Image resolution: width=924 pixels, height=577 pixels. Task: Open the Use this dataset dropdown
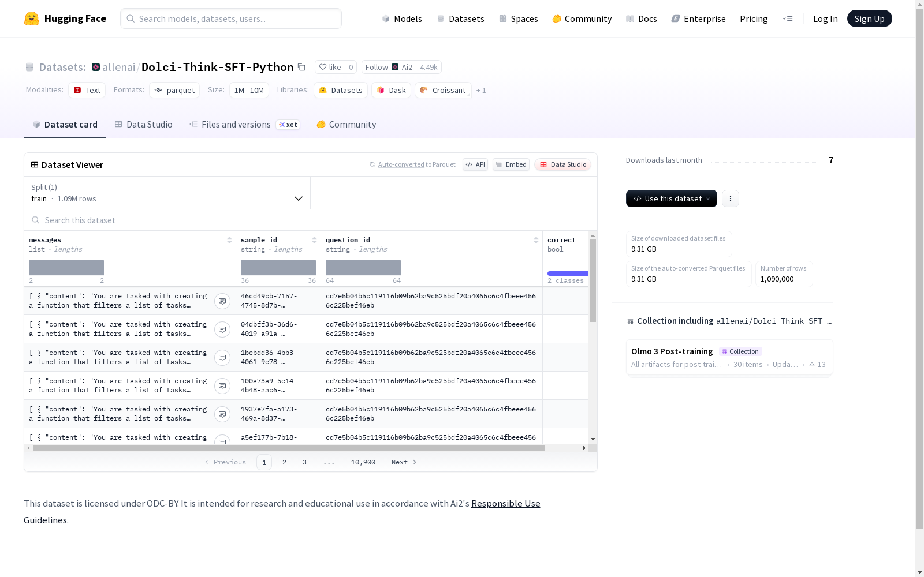tap(672, 198)
